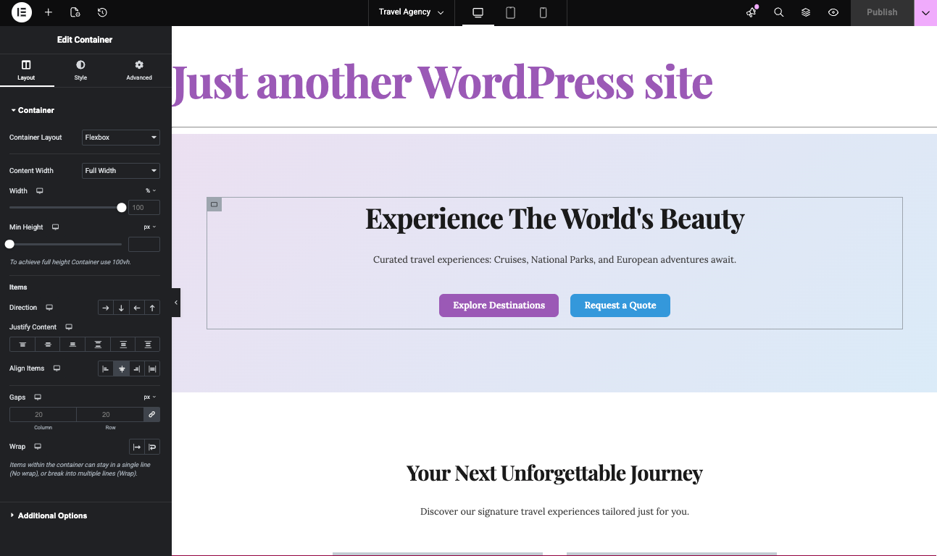Open the History panel icon
The height and width of the screenshot is (556, 937).
tap(102, 12)
